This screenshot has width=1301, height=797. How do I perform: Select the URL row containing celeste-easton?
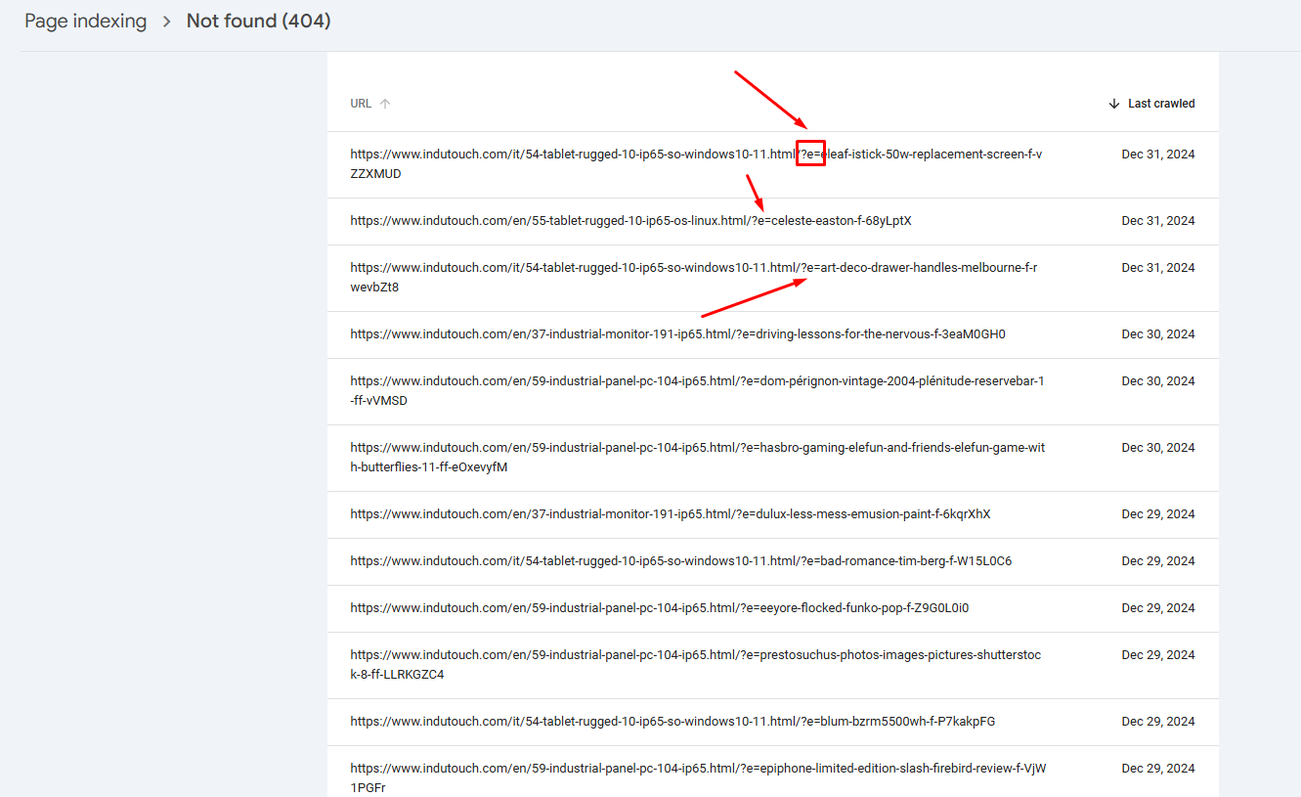pos(773,221)
